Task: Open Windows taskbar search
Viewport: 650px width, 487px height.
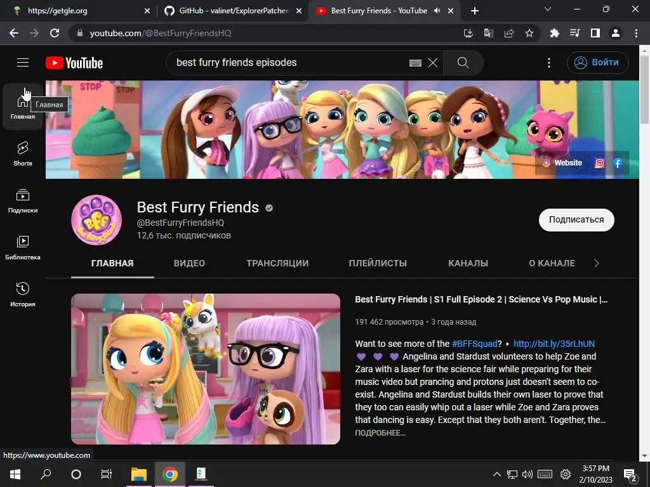Action: click(x=46, y=474)
